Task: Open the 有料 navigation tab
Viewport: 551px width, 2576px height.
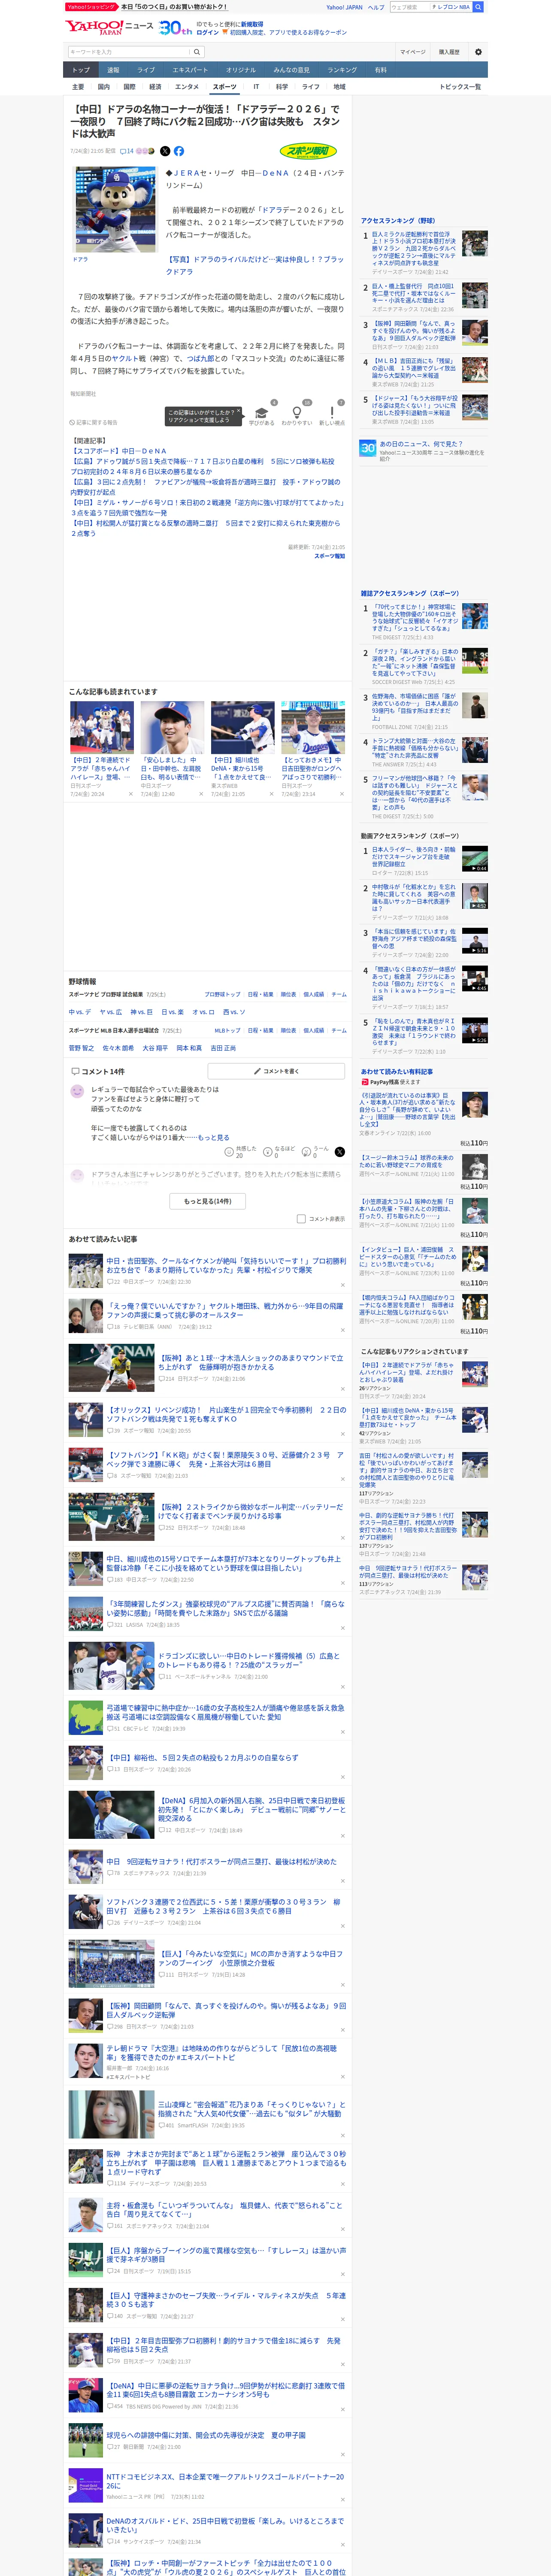Action: tap(381, 70)
